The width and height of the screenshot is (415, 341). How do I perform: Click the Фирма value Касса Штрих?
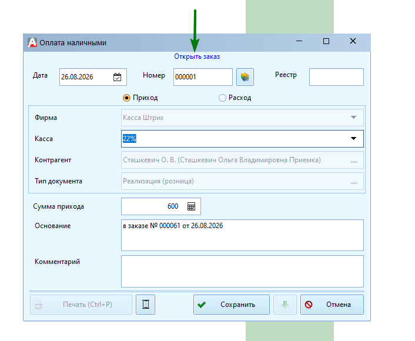pyautogui.click(x=143, y=118)
